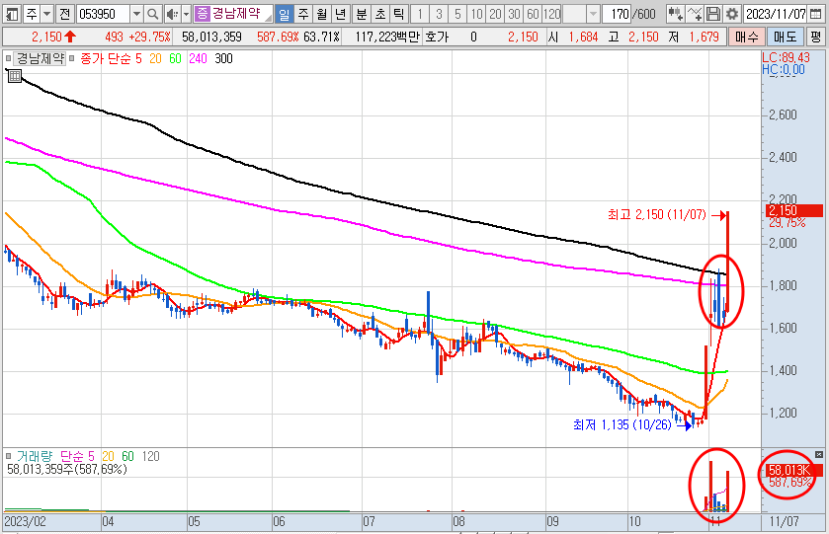Image resolution: width=829 pixels, height=534 pixels.
Task: Open dropdown arrow beside speaker icon
Action: 186,14
